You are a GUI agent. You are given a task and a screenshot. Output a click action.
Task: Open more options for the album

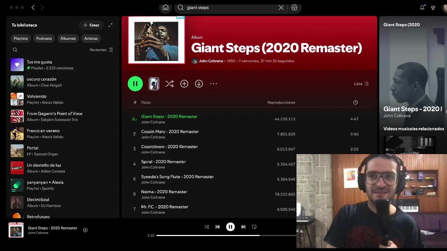click(x=214, y=84)
